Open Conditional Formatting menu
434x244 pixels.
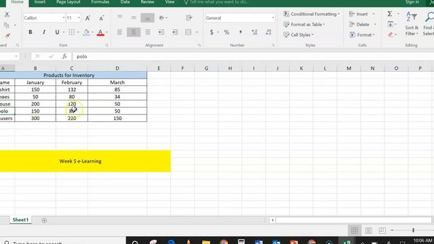[x=311, y=14]
